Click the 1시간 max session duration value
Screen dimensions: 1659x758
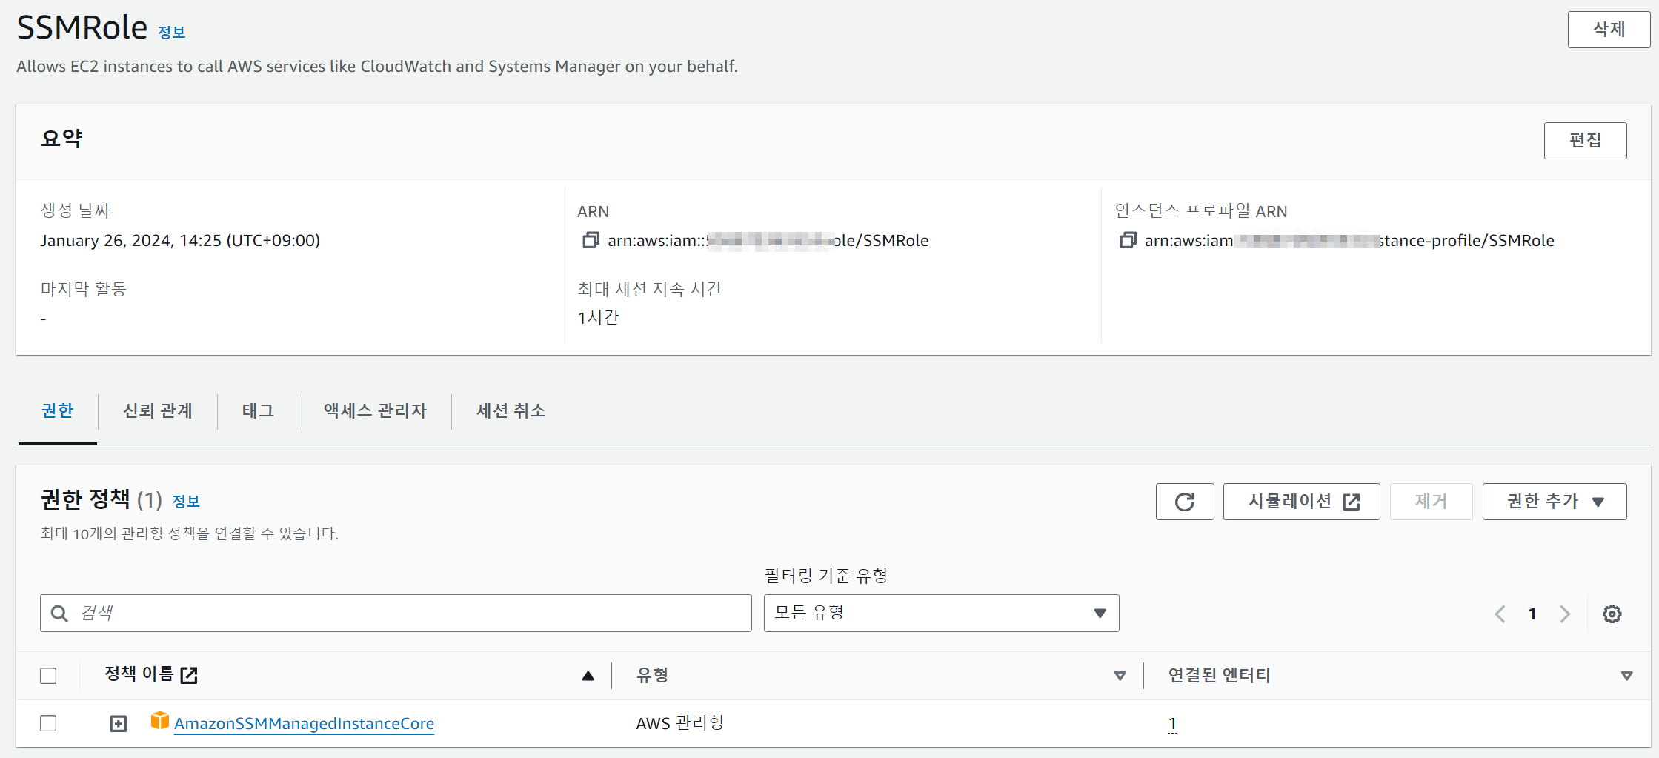point(598,318)
